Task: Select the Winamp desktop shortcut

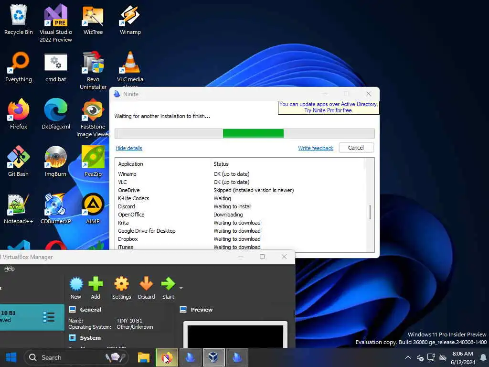Action: pyautogui.click(x=130, y=19)
